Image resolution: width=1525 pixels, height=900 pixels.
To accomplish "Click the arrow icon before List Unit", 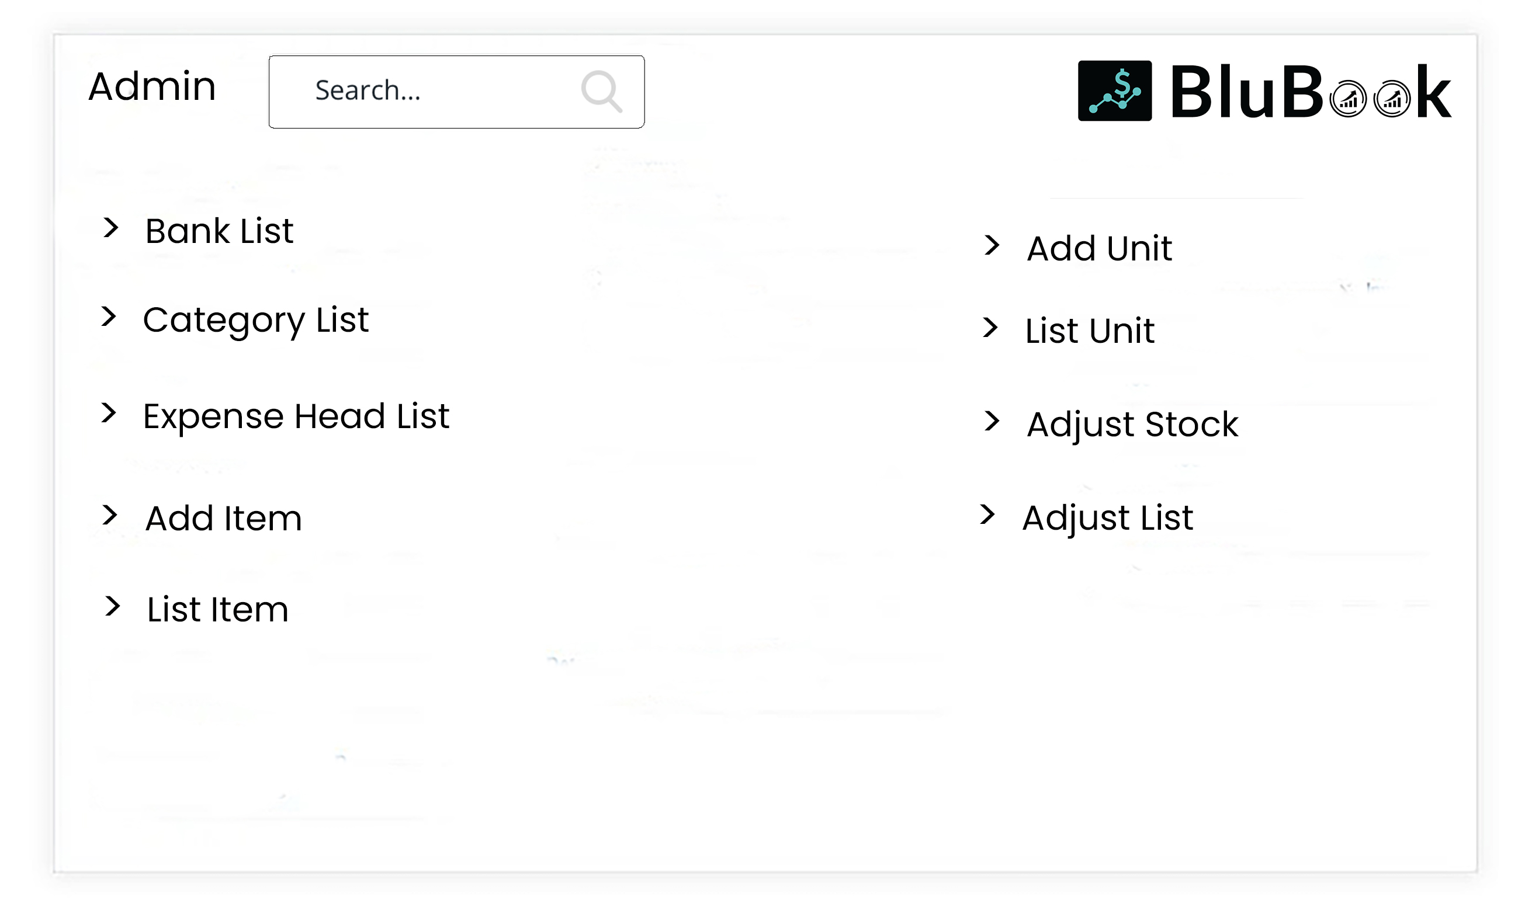I will click(x=990, y=328).
